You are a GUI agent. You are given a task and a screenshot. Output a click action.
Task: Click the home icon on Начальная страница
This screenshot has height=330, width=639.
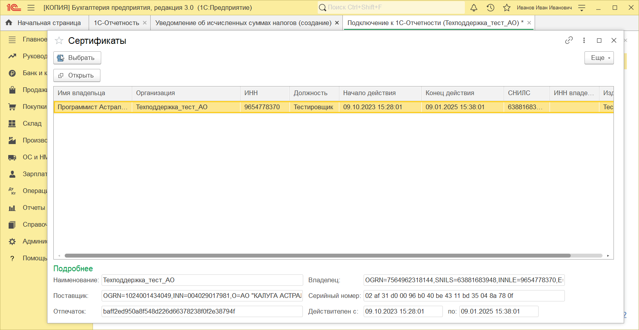point(9,23)
